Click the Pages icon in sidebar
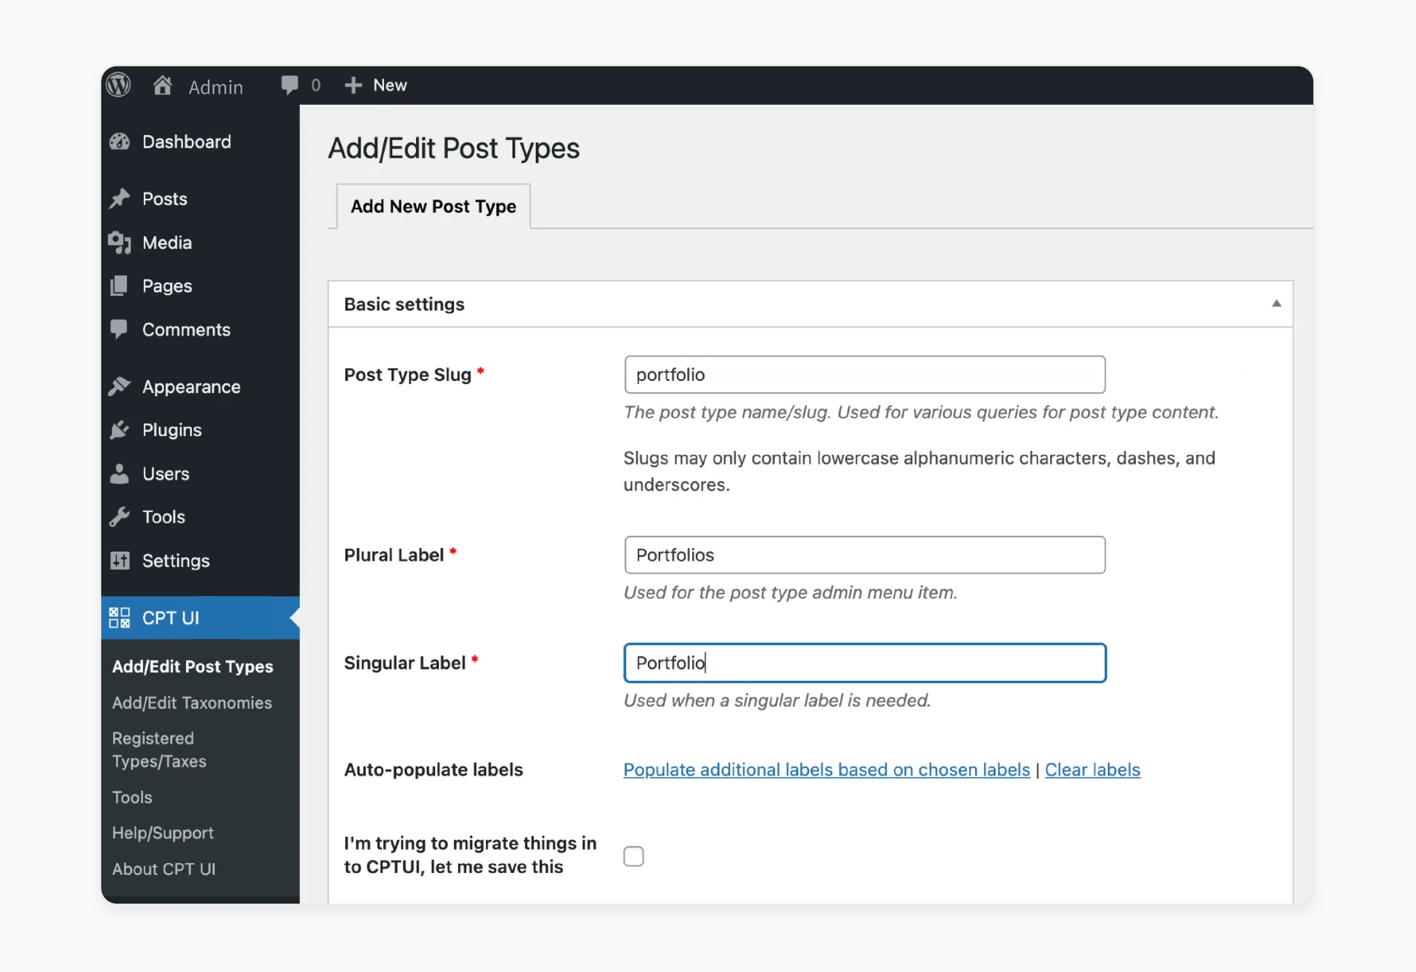1416x972 pixels. [x=119, y=286]
